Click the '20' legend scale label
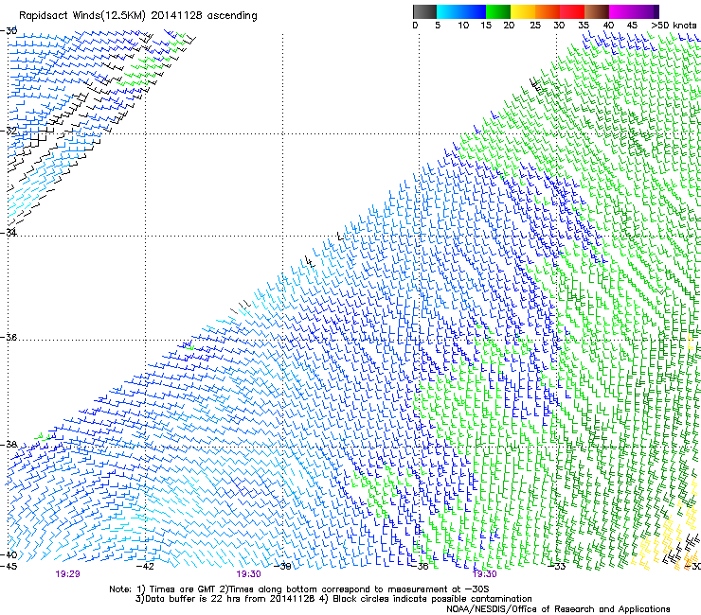Image resolution: width=701 pixels, height=615 pixels. [x=509, y=26]
